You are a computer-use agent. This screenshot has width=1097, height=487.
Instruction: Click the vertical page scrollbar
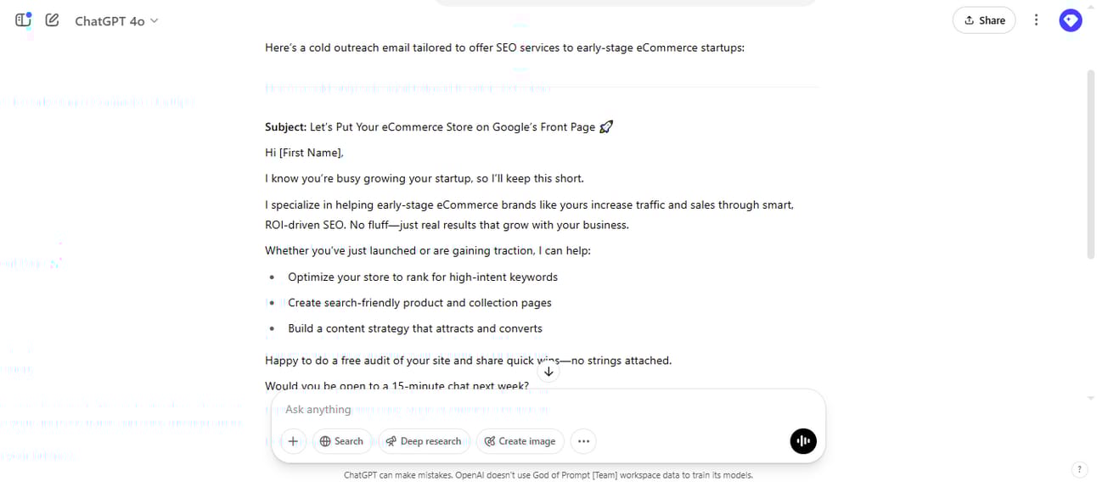(x=1091, y=165)
